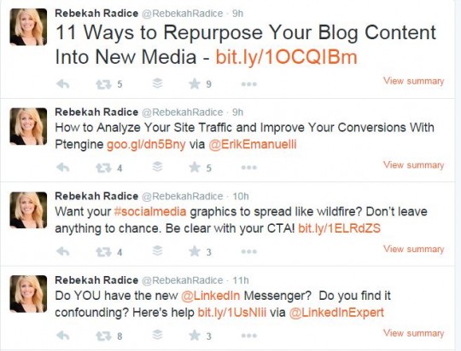
Task: Retweet the LinkedIn Messenger tweet
Action: coord(103,336)
